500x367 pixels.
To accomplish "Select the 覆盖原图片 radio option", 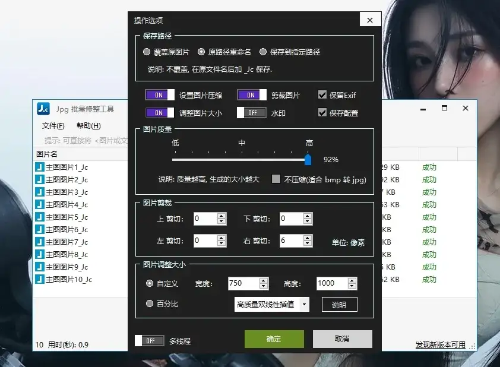I will tap(147, 52).
